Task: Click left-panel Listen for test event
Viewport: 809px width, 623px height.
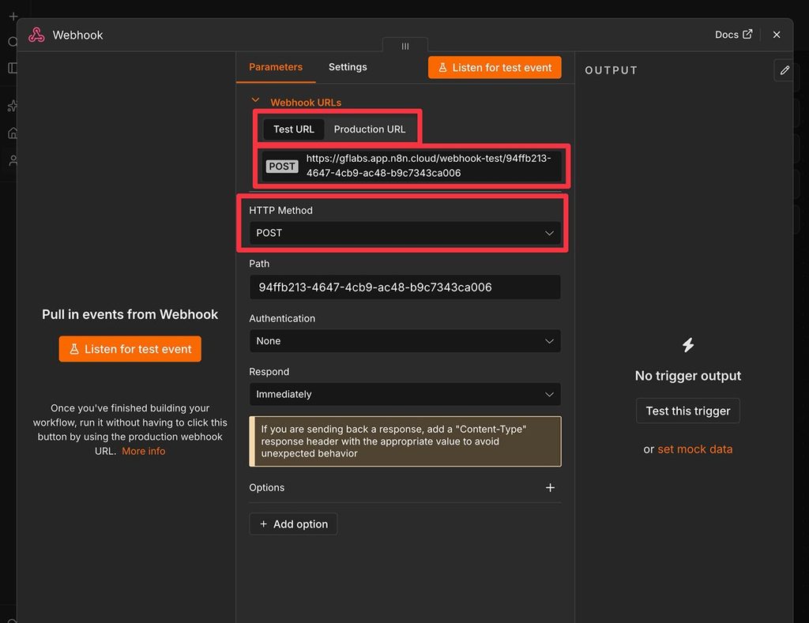Action: tap(130, 349)
